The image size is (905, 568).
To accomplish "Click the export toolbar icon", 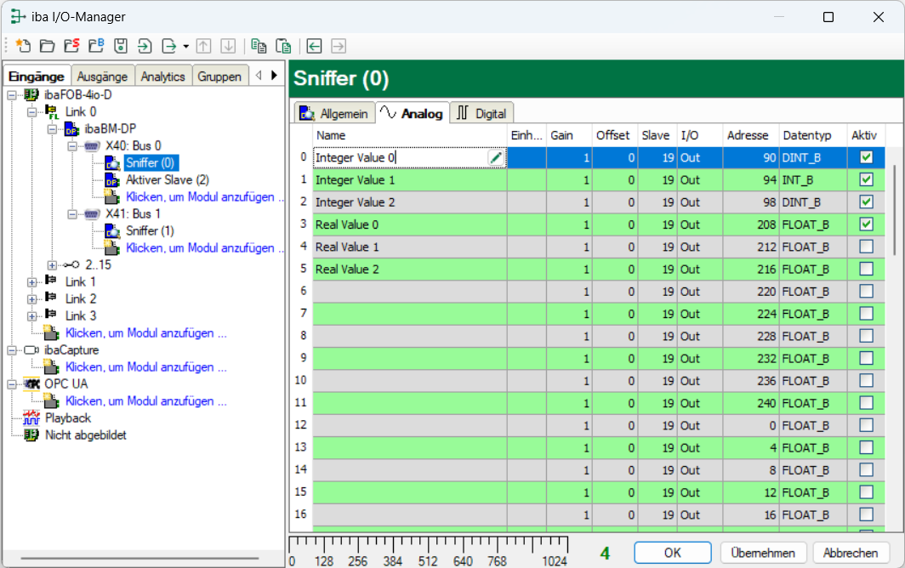I will pyautogui.click(x=168, y=46).
